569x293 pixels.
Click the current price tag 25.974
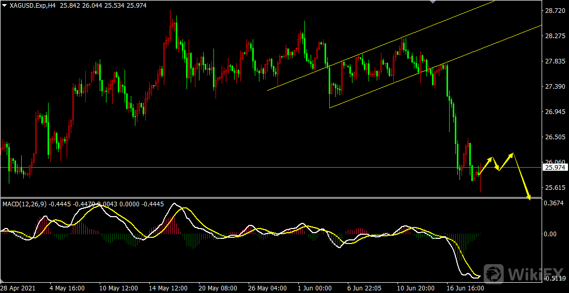pyautogui.click(x=555, y=168)
